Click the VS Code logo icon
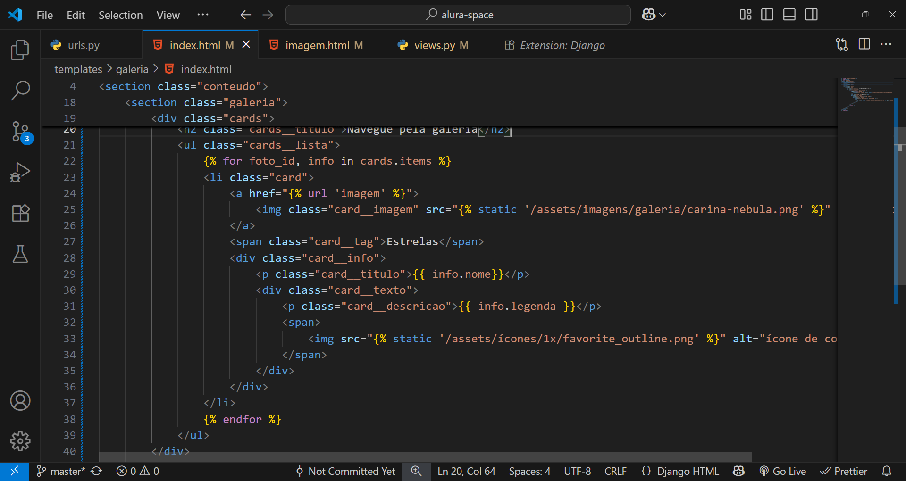 pos(15,15)
